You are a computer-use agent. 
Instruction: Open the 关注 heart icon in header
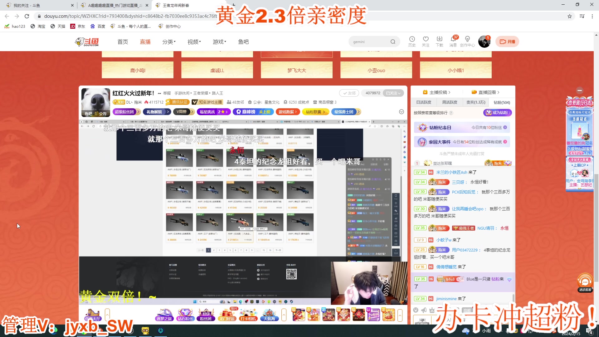click(426, 41)
